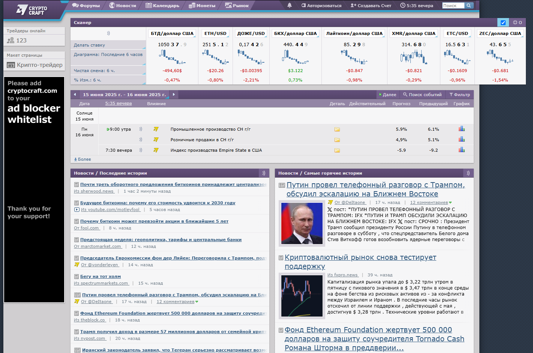Open the calendar Фильтр button
The image size is (533, 353).
click(459, 95)
